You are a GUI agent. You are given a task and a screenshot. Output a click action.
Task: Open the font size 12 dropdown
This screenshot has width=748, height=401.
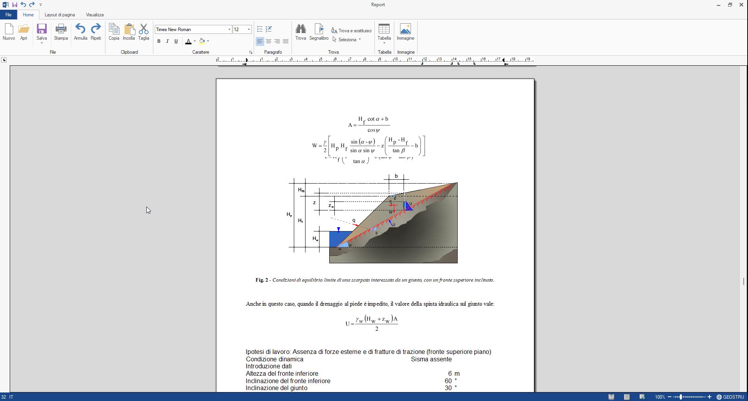(x=249, y=30)
